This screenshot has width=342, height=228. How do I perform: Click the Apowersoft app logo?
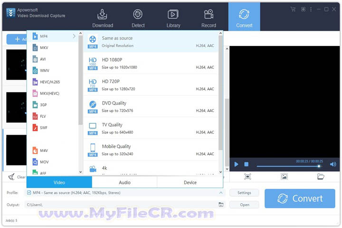pyautogui.click(x=10, y=13)
